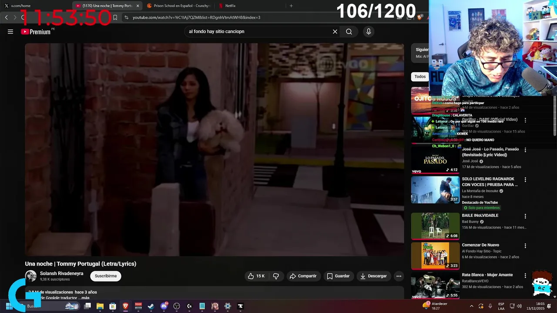The image size is (557, 313).
Task: Open more actions beside Descargar
Action: click(399, 276)
